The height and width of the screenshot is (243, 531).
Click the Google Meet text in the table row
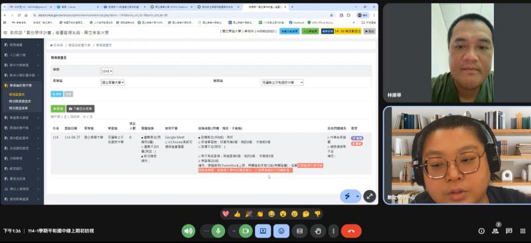pyautogui.click(x=175, y=138)
